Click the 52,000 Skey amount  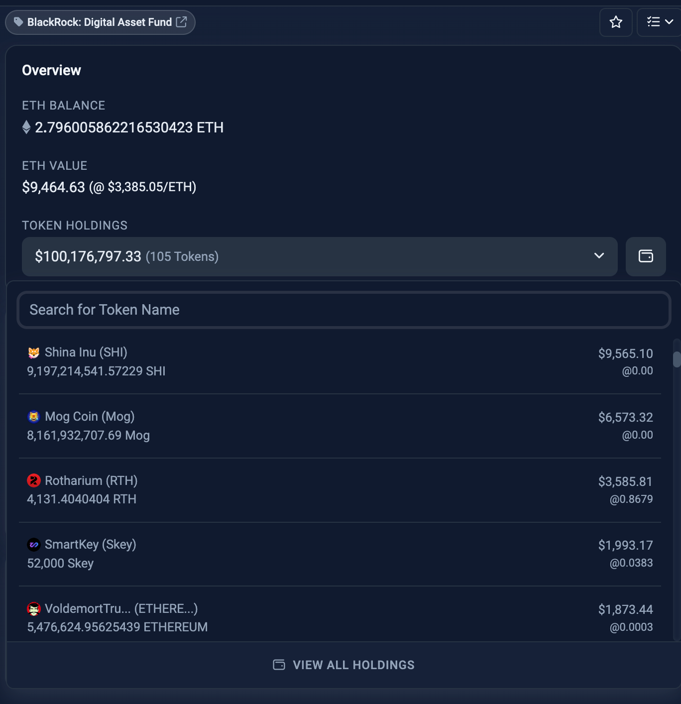tap(60, 563)
